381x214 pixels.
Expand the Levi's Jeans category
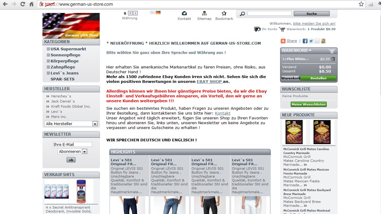(48, 73)
